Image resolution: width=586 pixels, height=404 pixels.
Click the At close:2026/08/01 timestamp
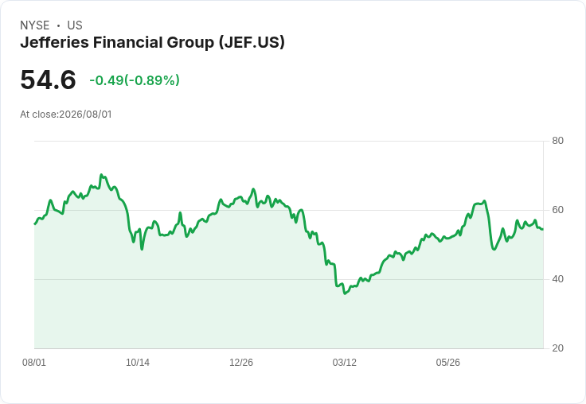66,115
